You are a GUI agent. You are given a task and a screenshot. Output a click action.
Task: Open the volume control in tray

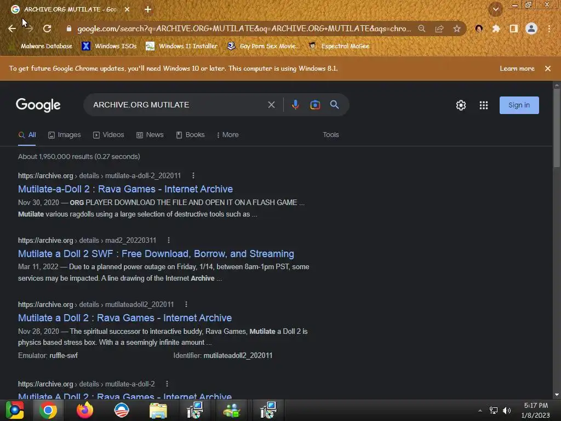tap(507, 411)
